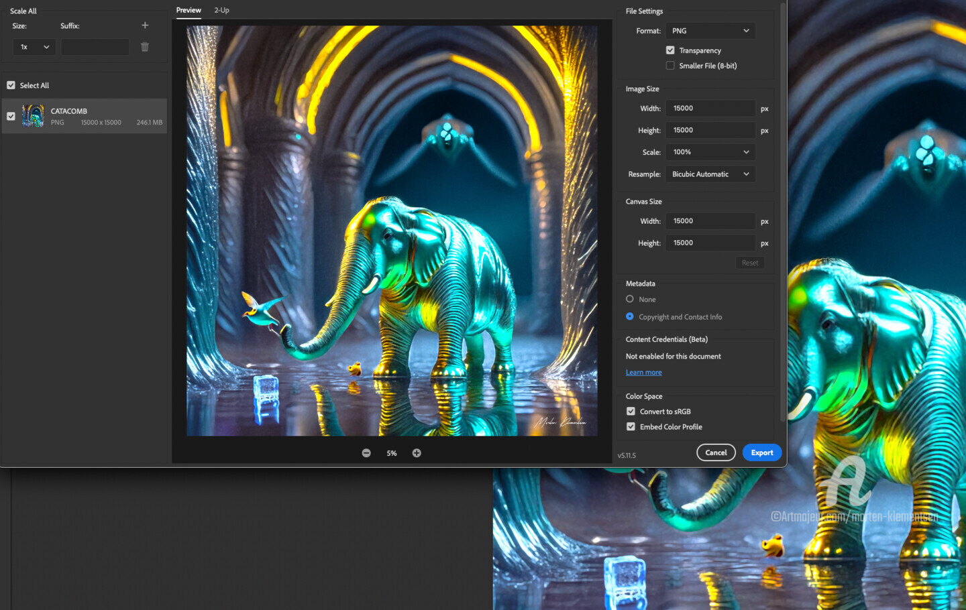
Task: Click the v5.11.5 version label
Action: tap(627, 456)
